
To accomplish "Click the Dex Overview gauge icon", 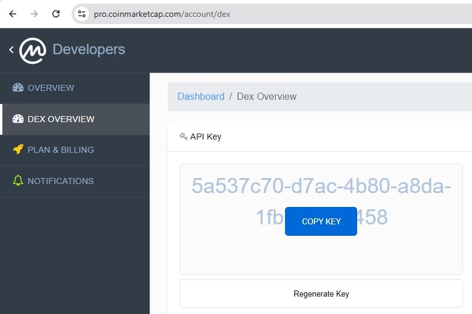I will pyautogui.click(x=18, y=119).
